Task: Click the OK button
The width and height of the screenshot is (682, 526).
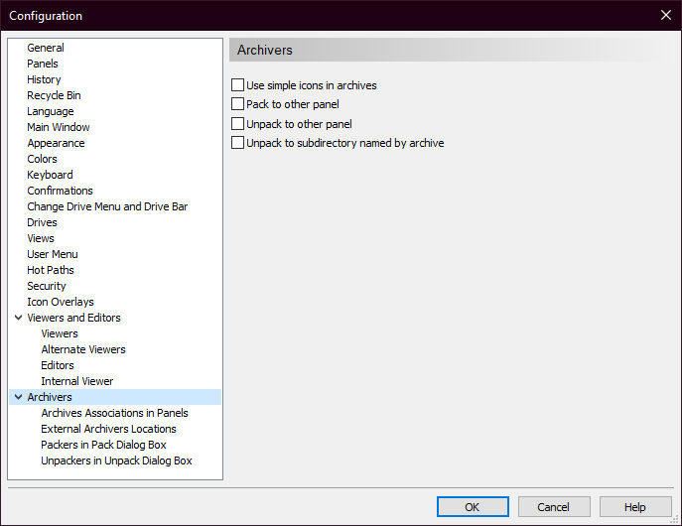Action: pyautogui.click(x=472, y=507)
